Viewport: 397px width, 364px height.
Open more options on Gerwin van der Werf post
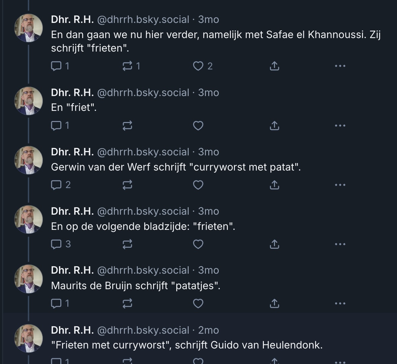(340, 185)
